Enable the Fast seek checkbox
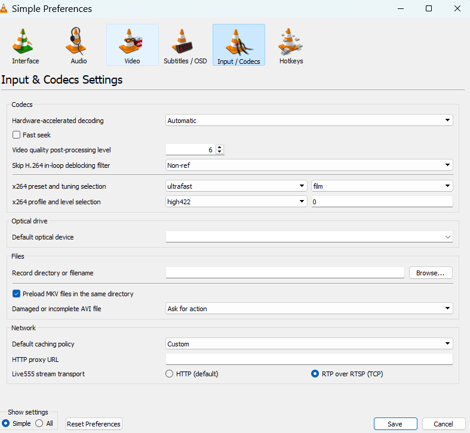 (17, 135)
